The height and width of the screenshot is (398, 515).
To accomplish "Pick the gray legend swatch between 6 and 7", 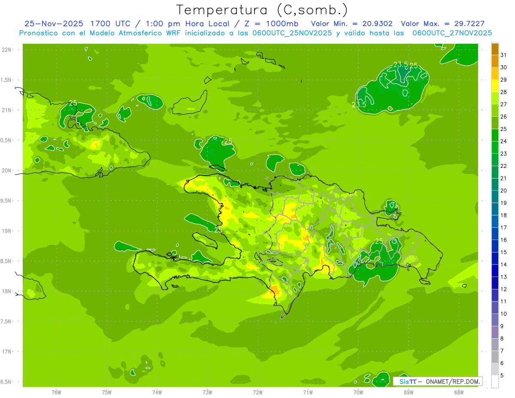I will click(495, 357).
